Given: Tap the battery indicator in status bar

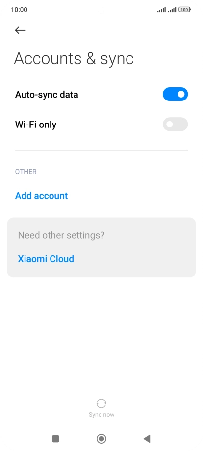Looking at the screenshot, I should point(184,10).
